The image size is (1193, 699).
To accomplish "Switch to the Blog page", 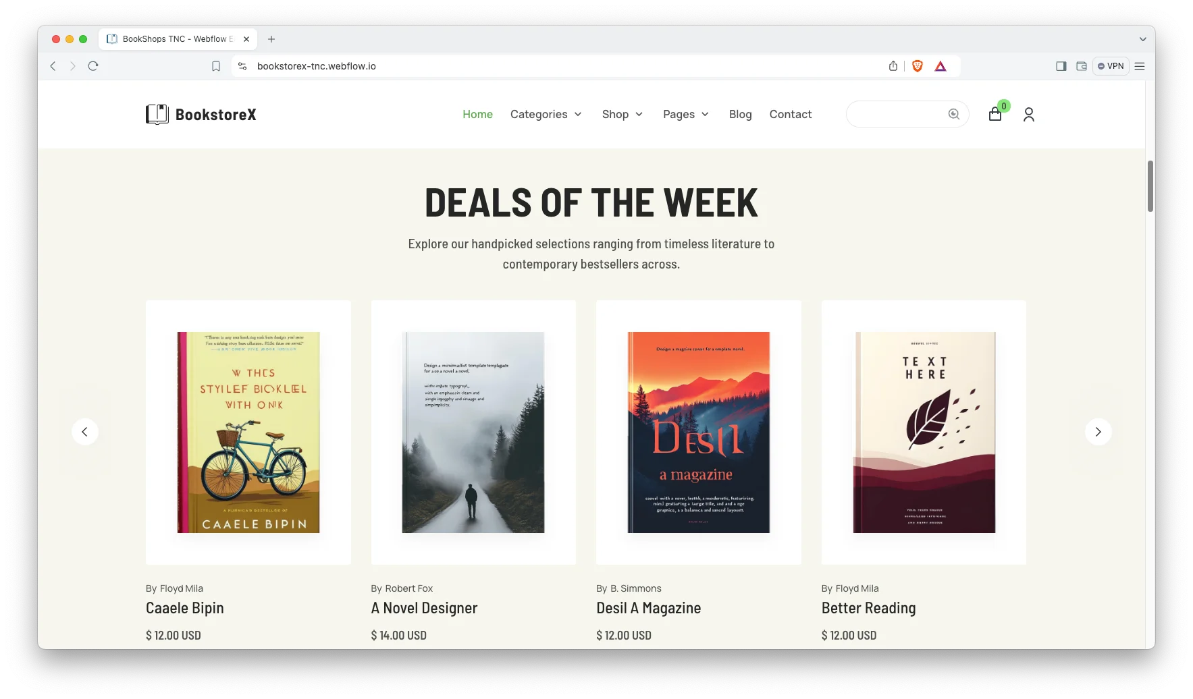I will (740, 114).
